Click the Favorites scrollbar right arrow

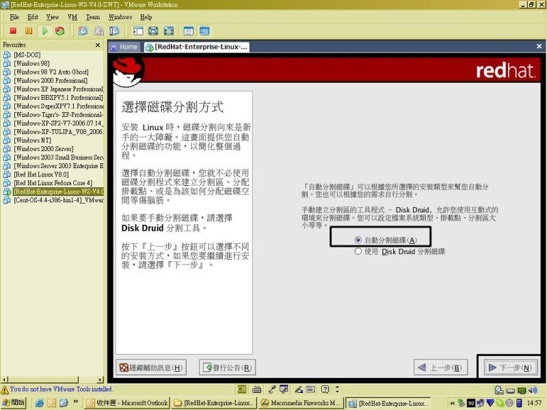(x=101, y=380)
